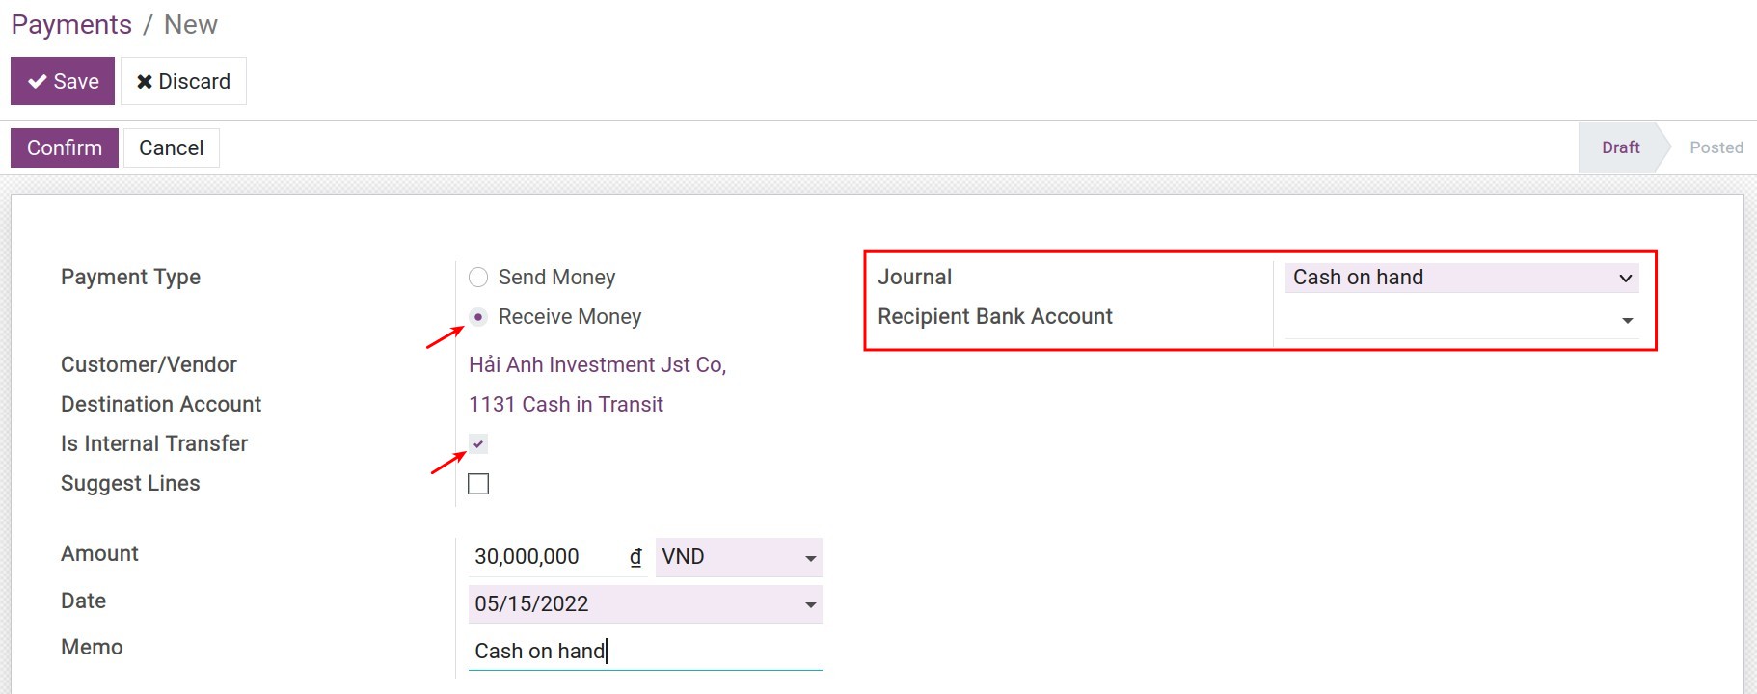Open the Journal dropdown
The image size is (1757, 694).
coord(1461,278)
